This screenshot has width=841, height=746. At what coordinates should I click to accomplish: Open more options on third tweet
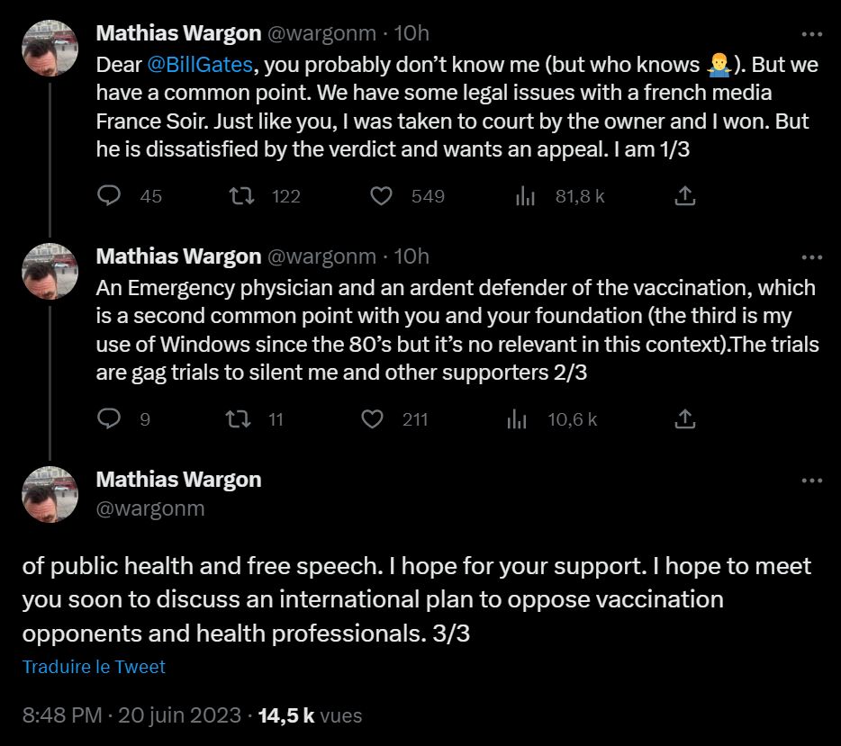click(812, 481)
